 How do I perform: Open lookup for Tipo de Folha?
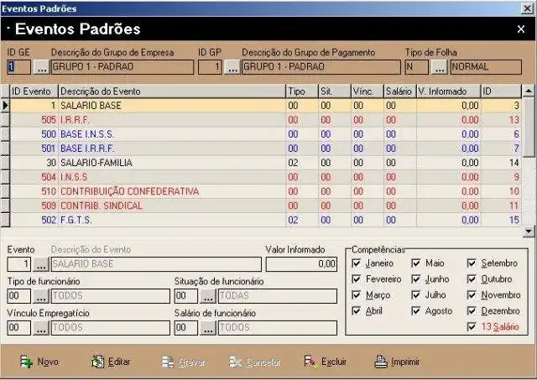pos(439,67)
